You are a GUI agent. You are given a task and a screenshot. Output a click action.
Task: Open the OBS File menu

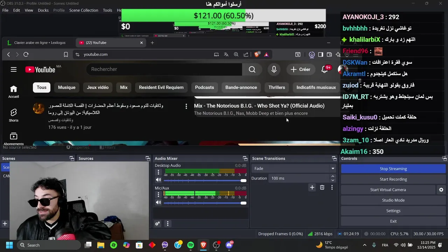coord(5,10)
